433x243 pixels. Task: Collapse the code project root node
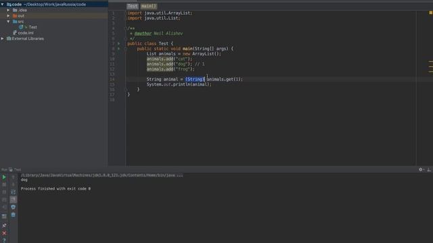click(3, 5)
